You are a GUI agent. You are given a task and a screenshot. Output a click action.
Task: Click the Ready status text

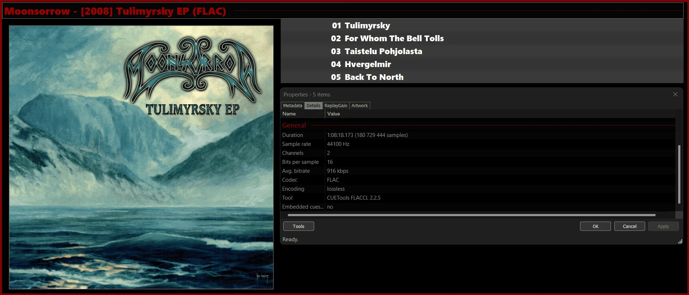point(290,239)
